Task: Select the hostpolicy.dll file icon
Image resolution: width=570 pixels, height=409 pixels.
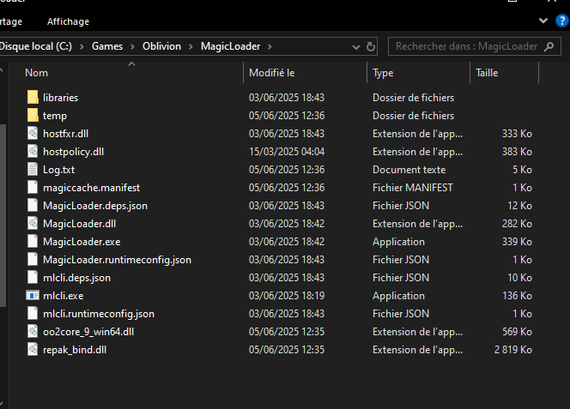Action: 33,152
